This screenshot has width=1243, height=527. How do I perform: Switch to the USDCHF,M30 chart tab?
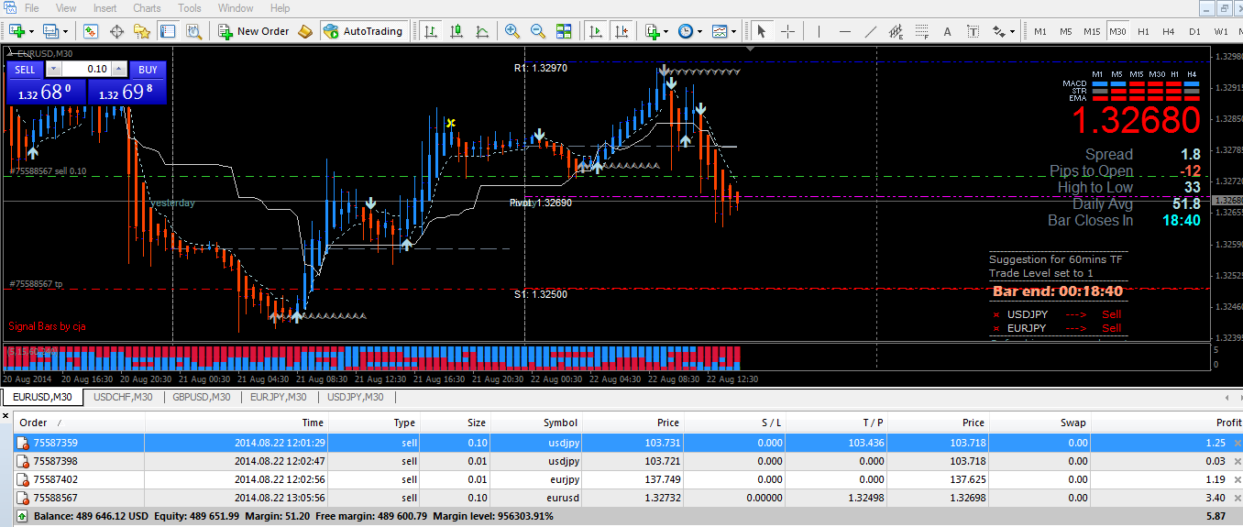point(123,398)
